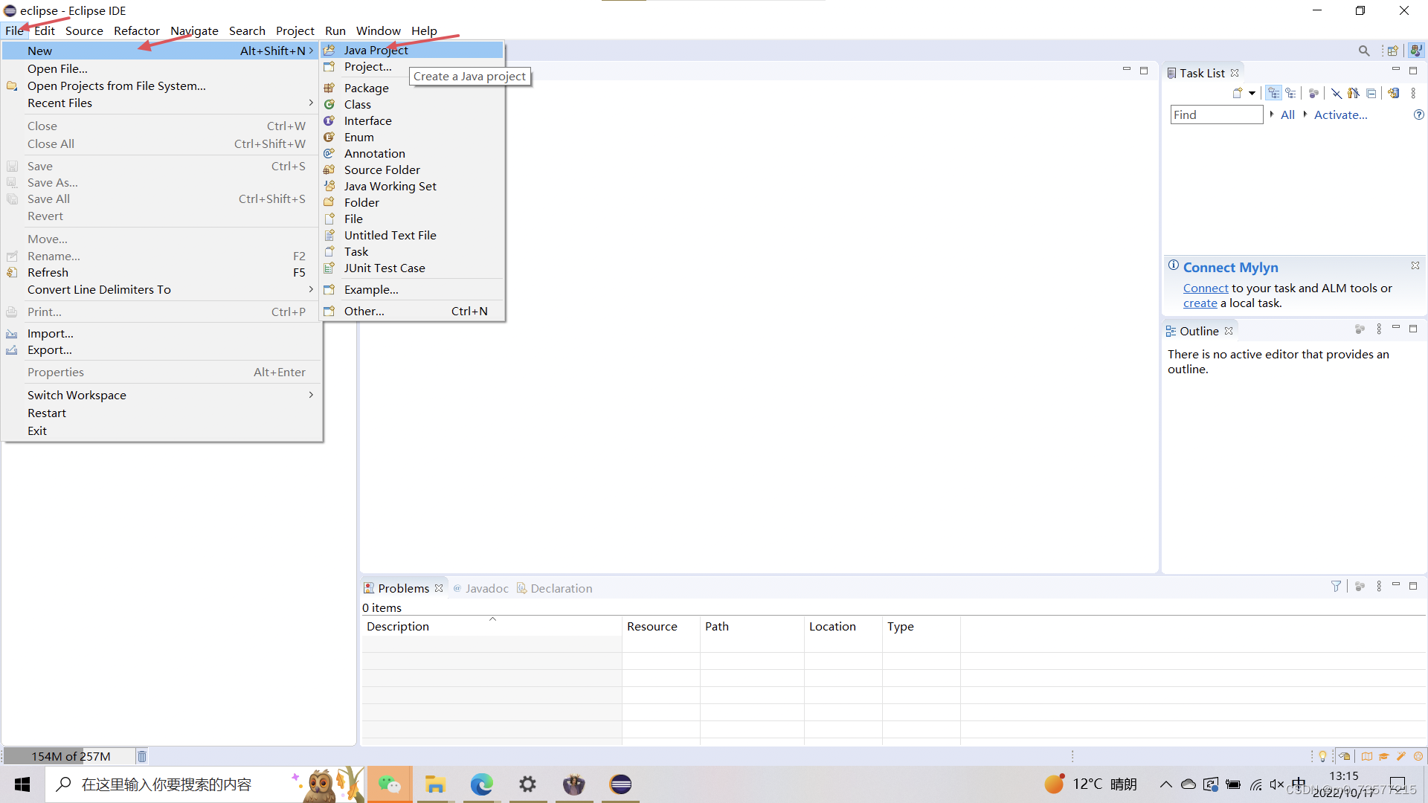Expand Convert Line Delimiters To submenu
This screenshot has width=1428, height=803.
coord(161,290)
